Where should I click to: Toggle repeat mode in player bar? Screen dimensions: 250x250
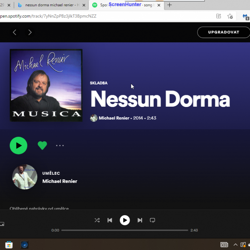(153, 220)
